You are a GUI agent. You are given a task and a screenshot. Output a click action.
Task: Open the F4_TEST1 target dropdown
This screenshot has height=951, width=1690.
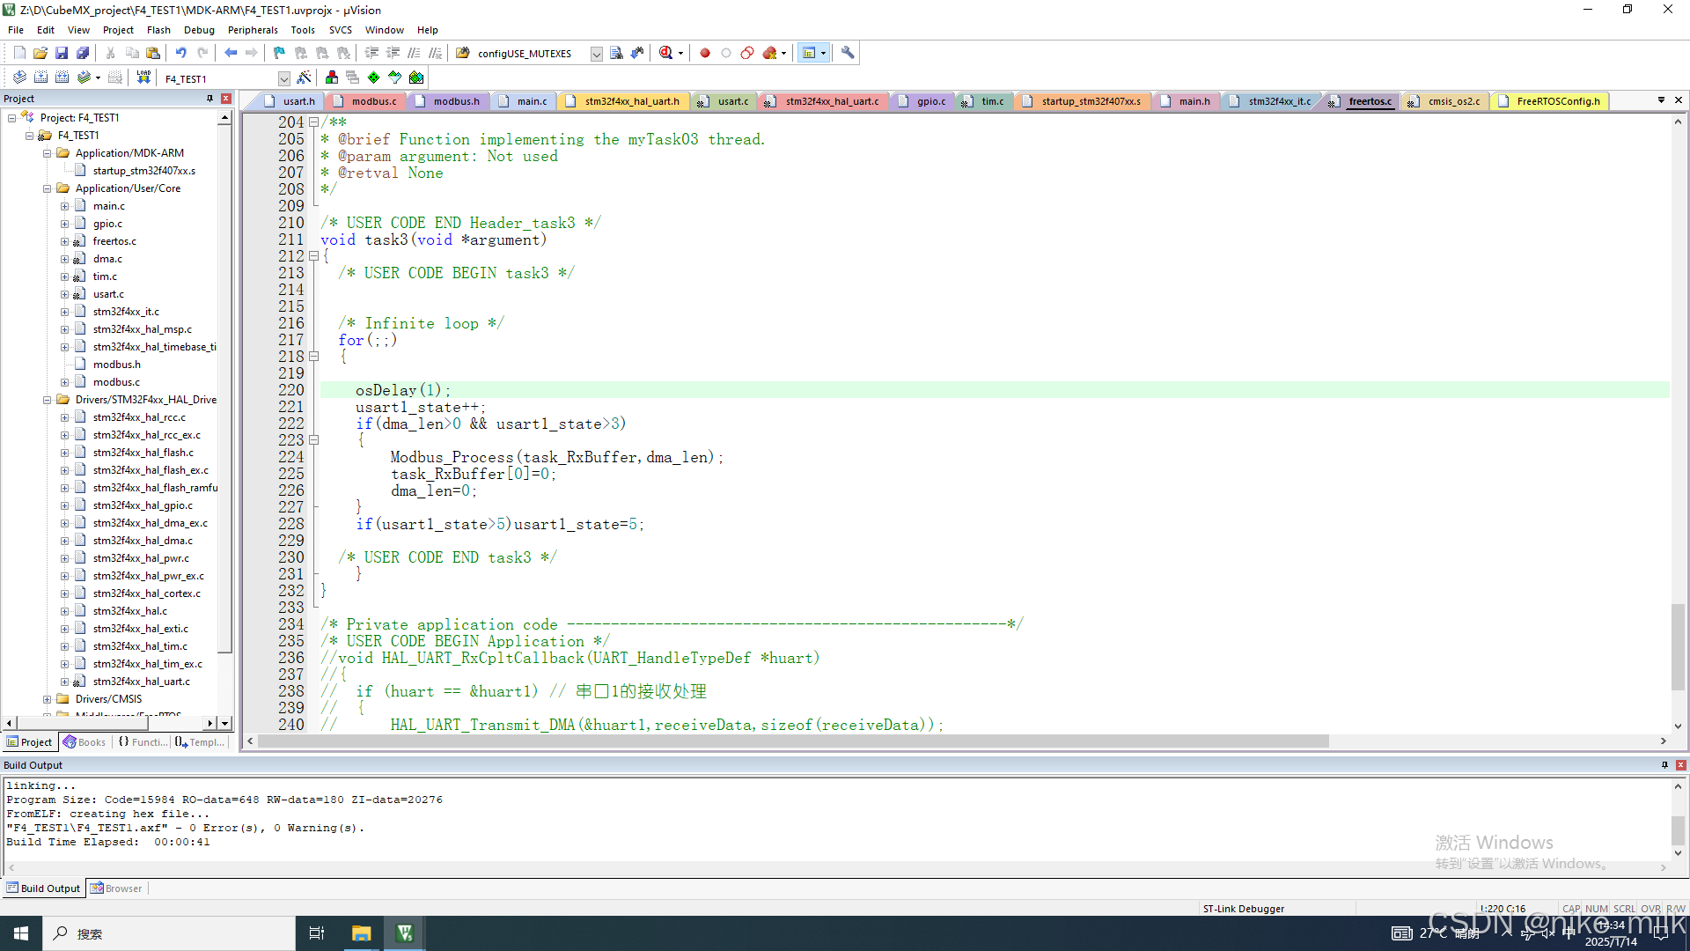284,77
